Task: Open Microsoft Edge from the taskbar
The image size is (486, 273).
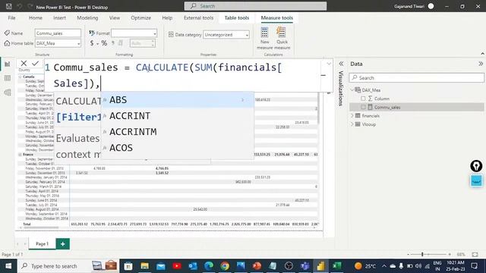Action: point(209,266)
